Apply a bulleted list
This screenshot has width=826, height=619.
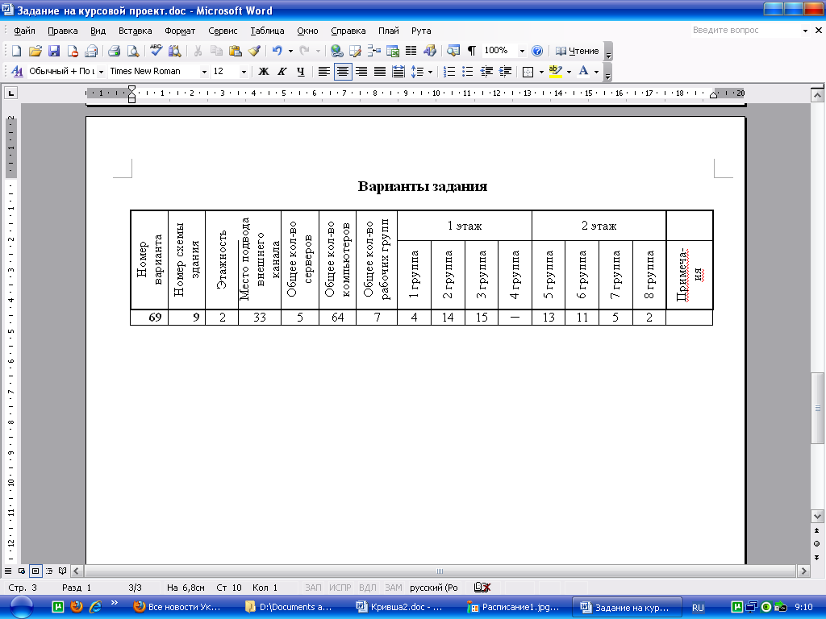point(468,72)
